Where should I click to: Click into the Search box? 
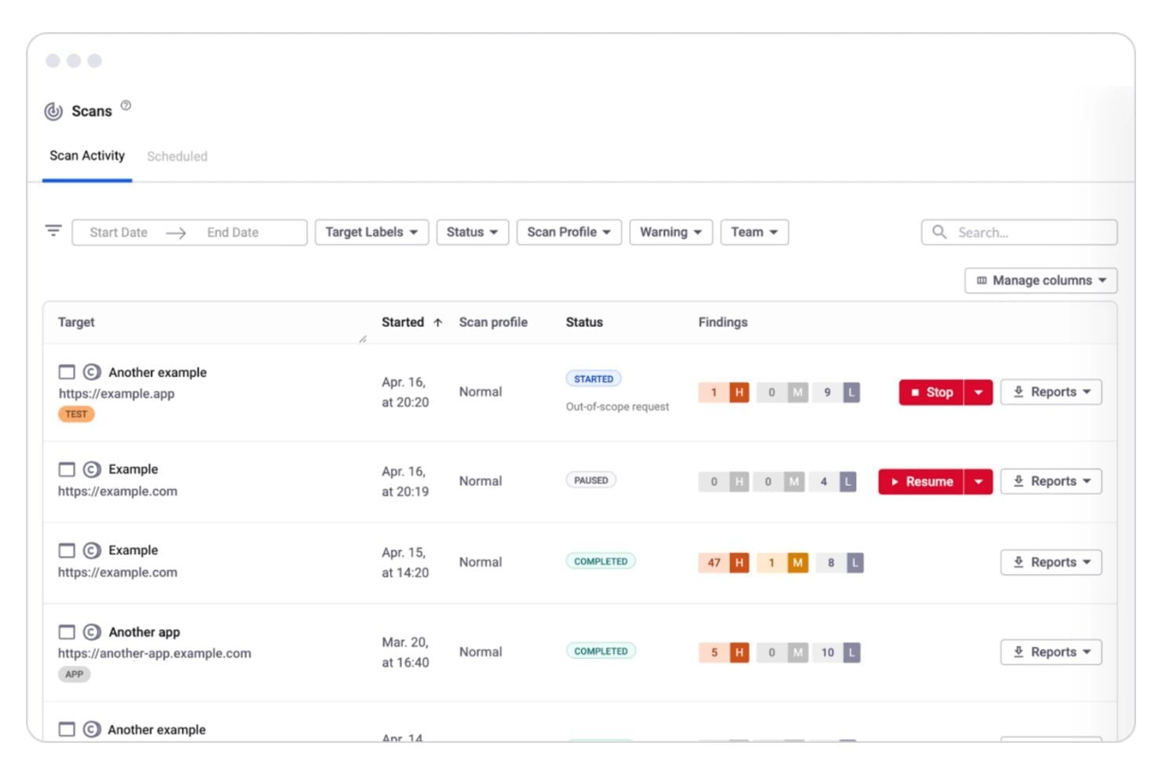[x=1019, y=232]
